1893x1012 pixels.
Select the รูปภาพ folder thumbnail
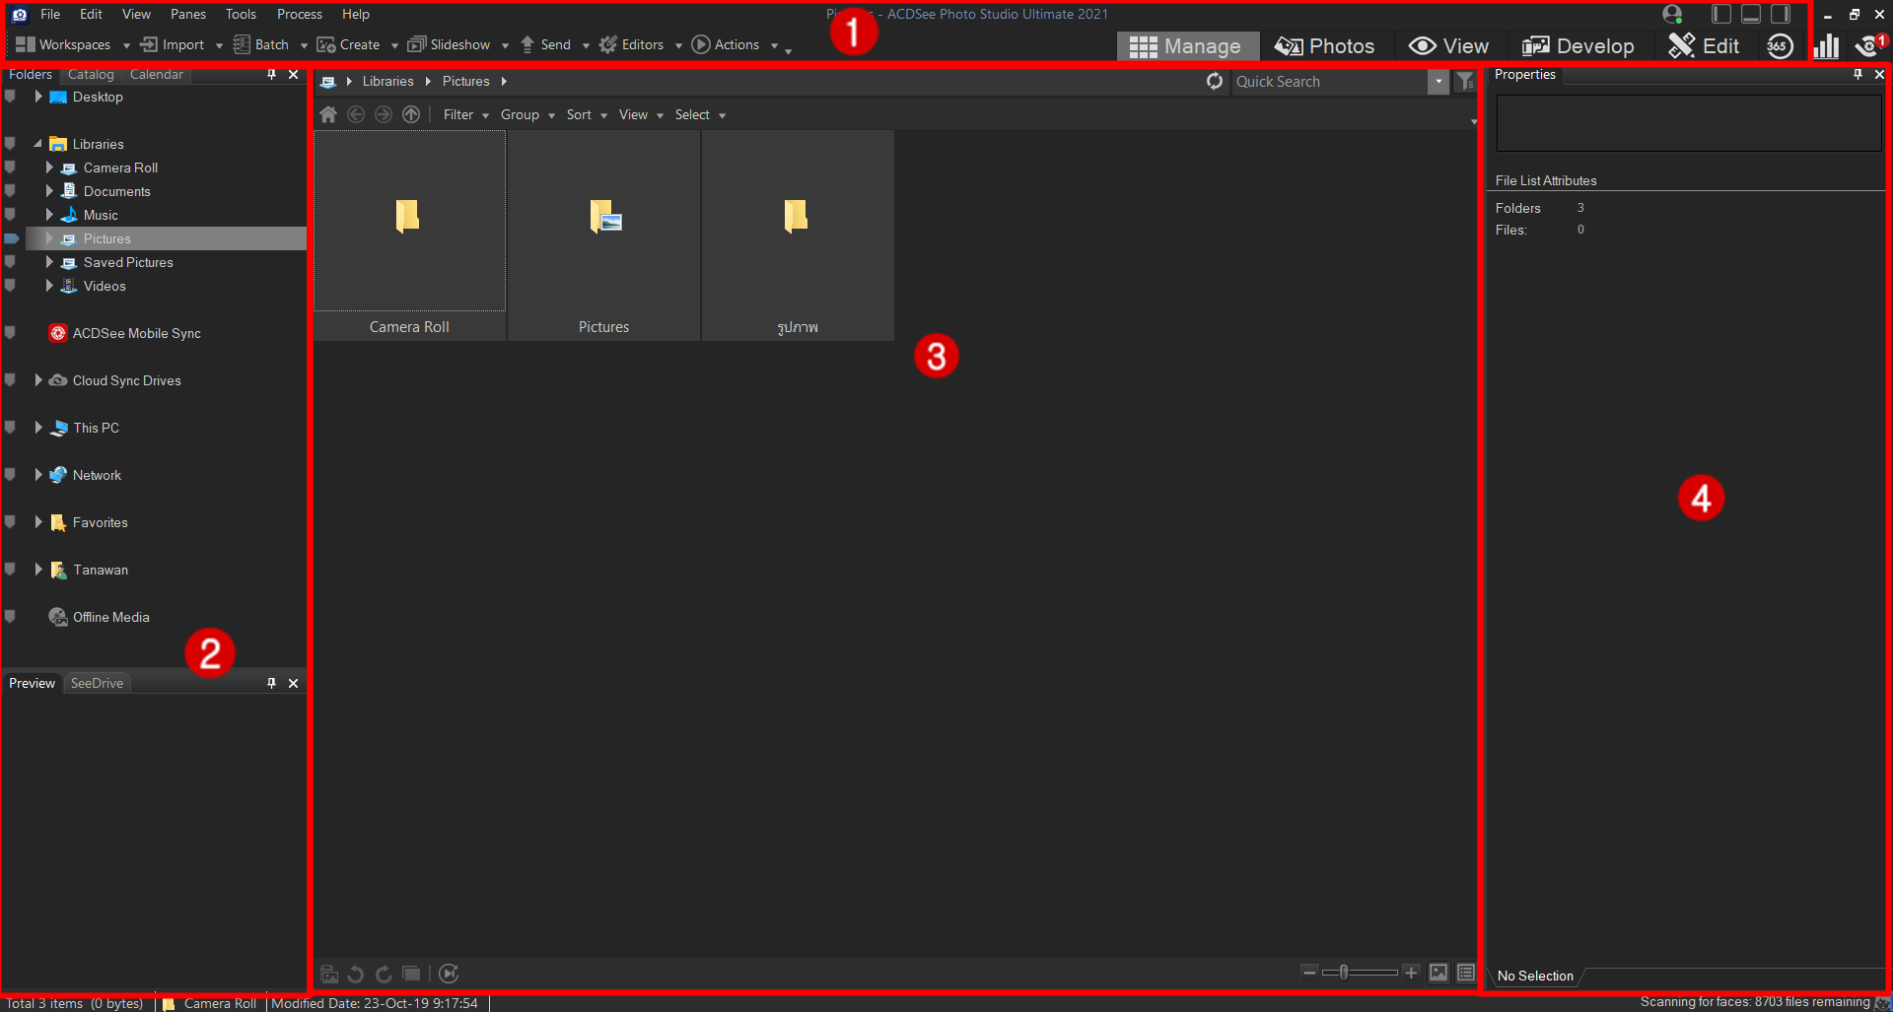coord(798,236)
